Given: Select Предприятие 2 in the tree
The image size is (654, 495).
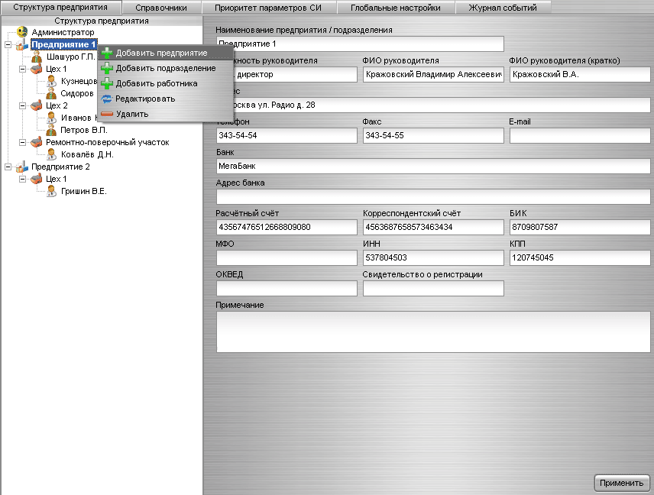Looking at the screenshot, I should coord(60,167).
